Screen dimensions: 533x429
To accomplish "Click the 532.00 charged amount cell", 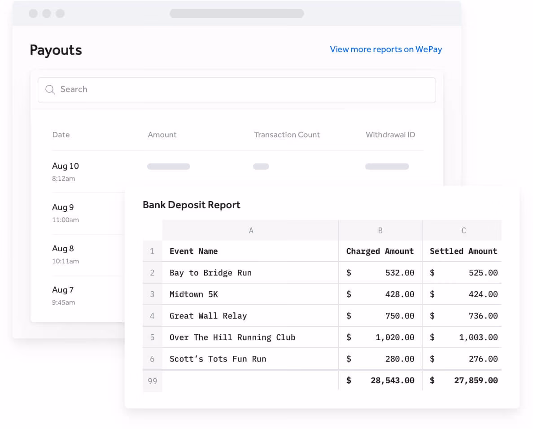I will point(380,273).
